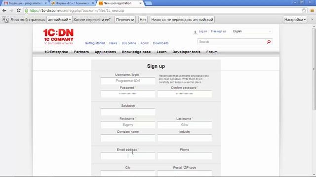Close the Gmail inbox tab

[x=46, y=3]
